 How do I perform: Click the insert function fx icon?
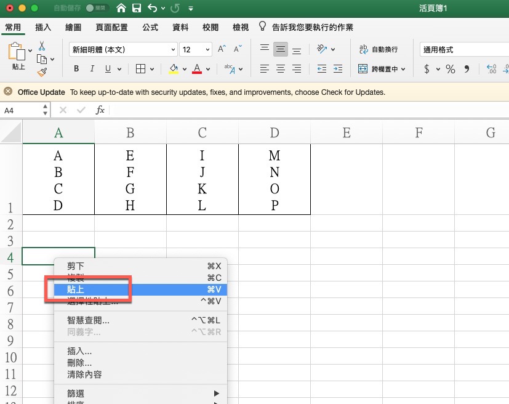tap(100, 110)
